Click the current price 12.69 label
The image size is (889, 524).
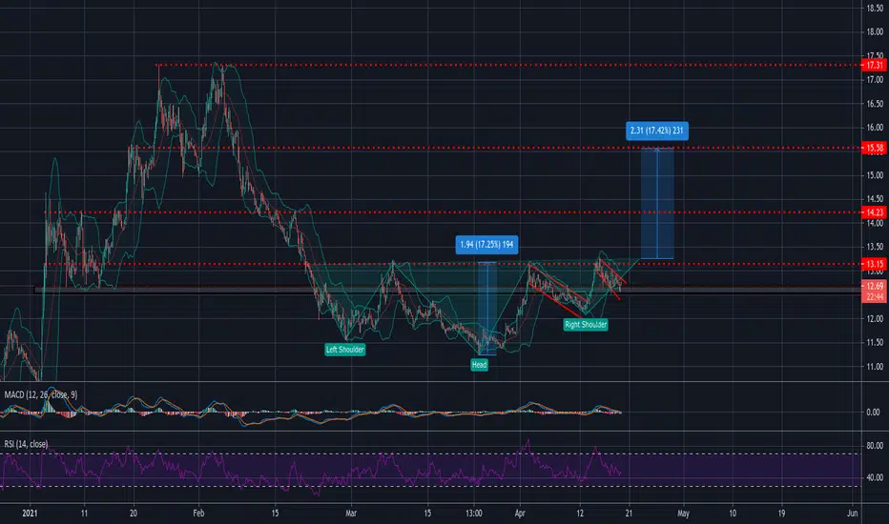(x=873, y=286)
